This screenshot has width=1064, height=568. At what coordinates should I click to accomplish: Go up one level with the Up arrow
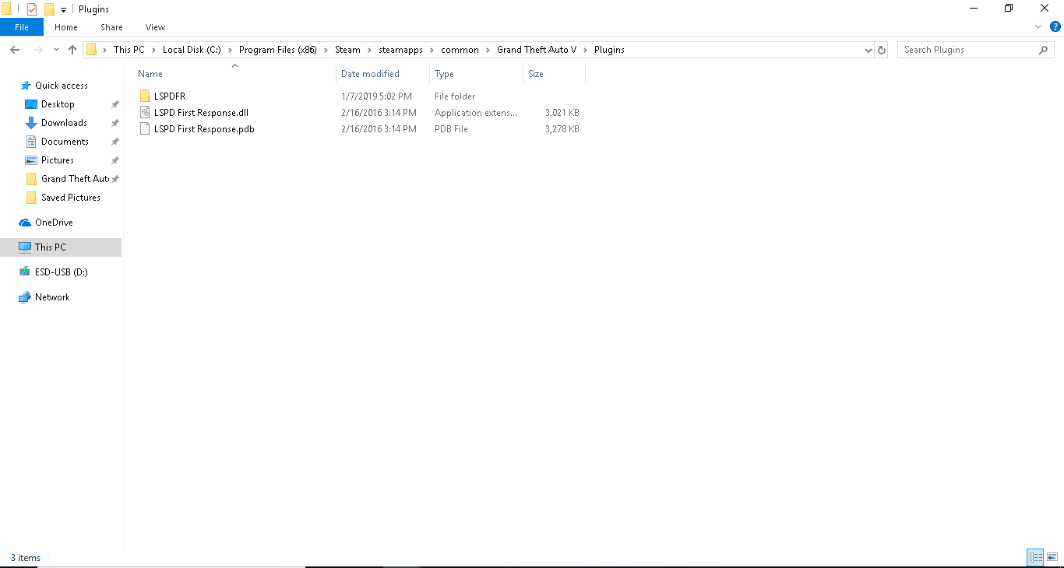click(x=72, y=50)
